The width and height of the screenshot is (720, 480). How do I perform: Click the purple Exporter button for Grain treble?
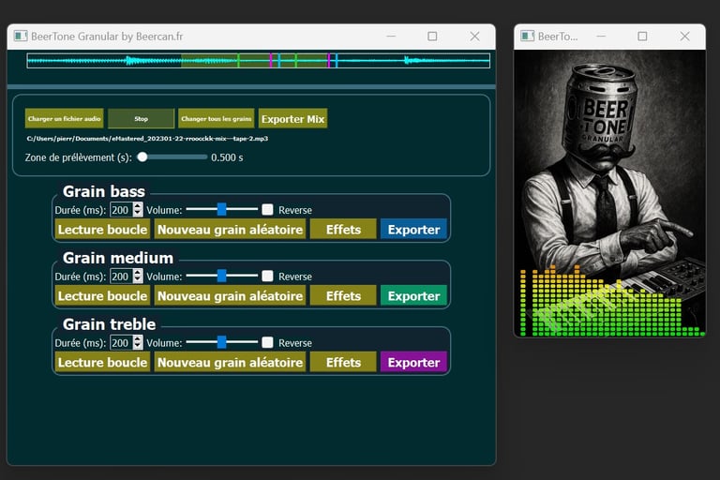point(413,363)
